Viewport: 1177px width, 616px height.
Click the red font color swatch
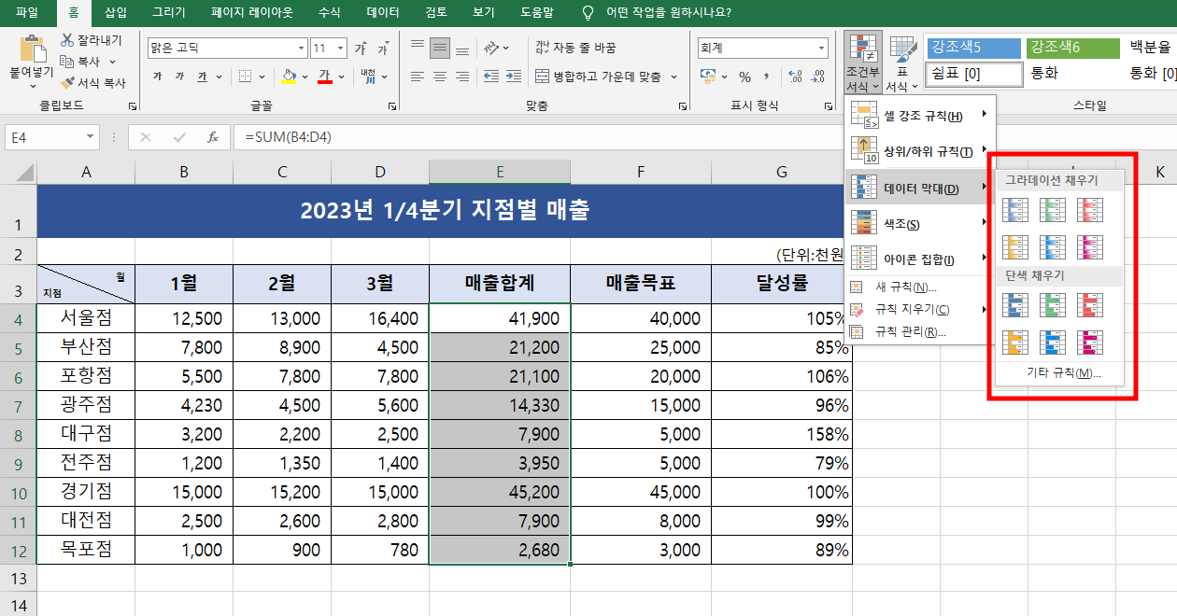click(x=326, y=77)
